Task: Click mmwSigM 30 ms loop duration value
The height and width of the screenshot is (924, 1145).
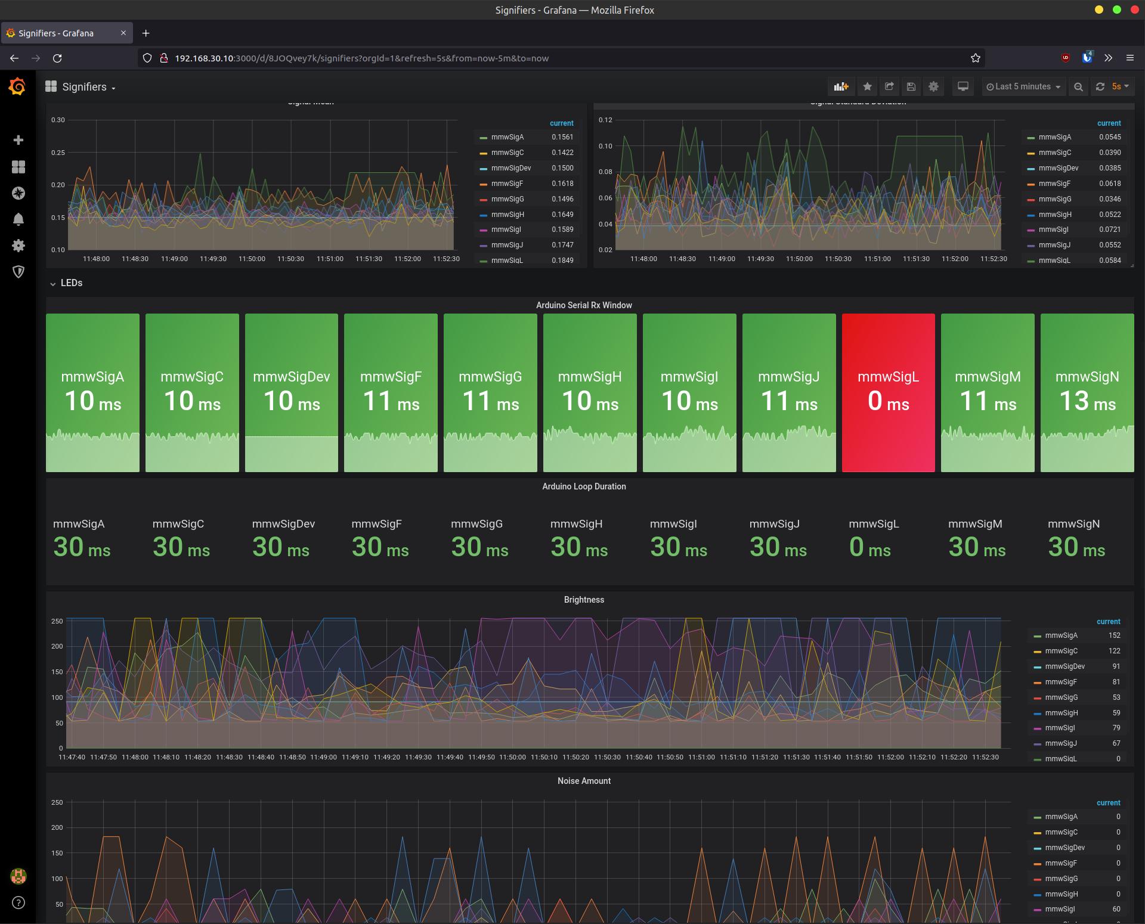Action: [x=977, y=547]
